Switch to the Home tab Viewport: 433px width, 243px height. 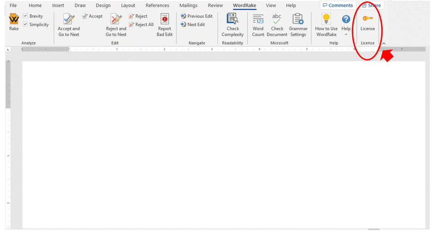[x=35, y=5]
